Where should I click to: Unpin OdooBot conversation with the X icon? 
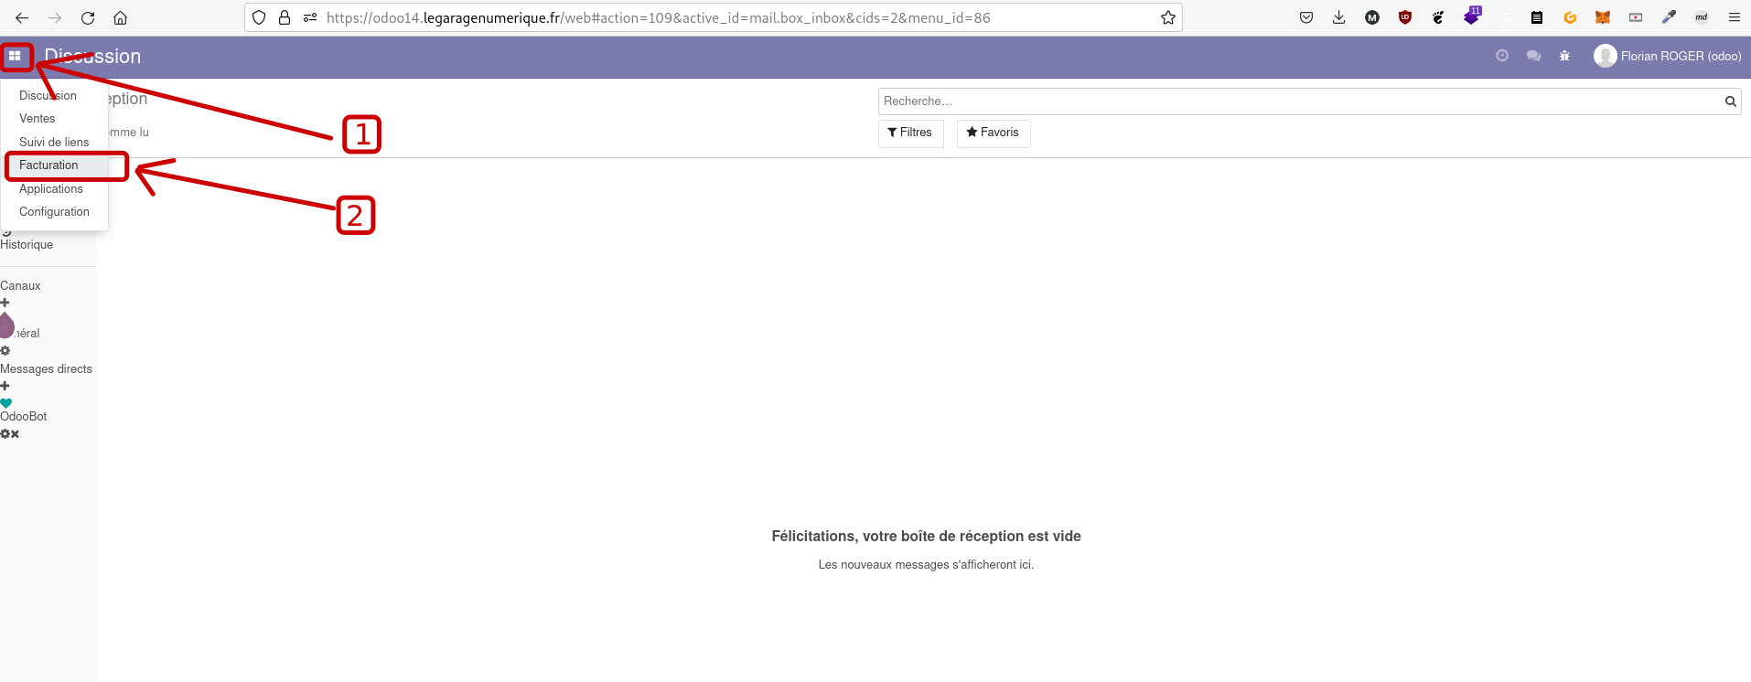click(15, 434)
